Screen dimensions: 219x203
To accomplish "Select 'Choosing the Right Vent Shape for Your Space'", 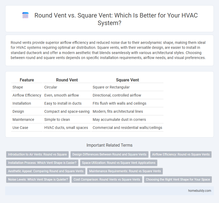I will [x=178, y=180].
